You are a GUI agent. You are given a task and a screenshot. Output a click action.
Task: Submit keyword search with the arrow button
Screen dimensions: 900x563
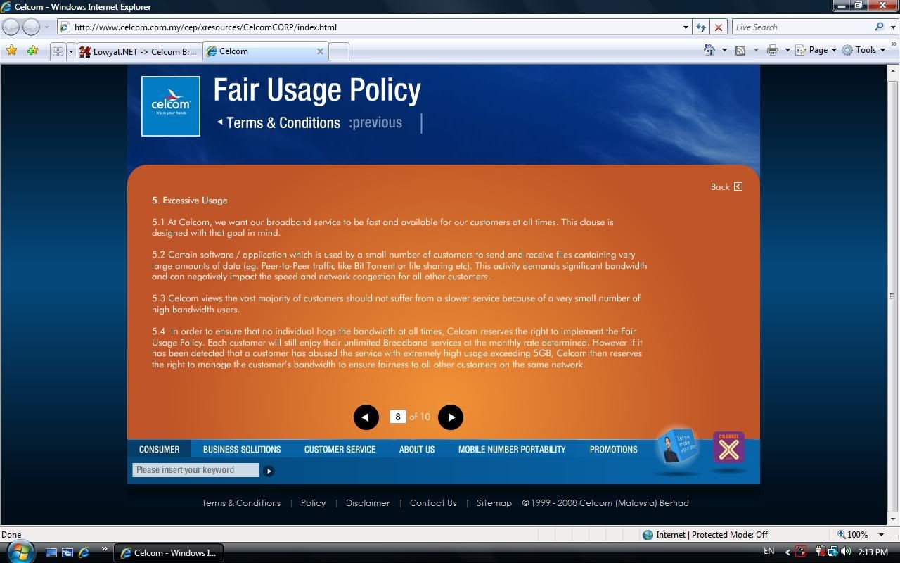pos(269,471)
